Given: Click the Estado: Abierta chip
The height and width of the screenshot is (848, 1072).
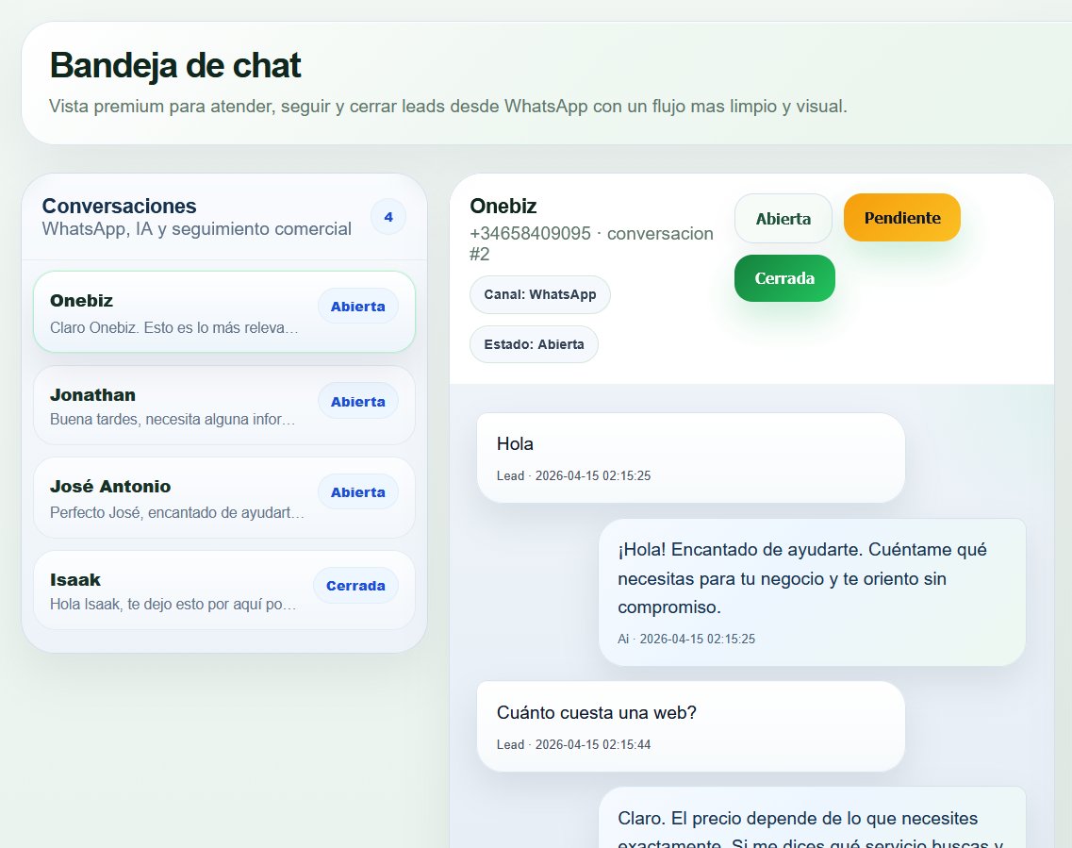Looking at the screenshot, I should coord(534,344).
